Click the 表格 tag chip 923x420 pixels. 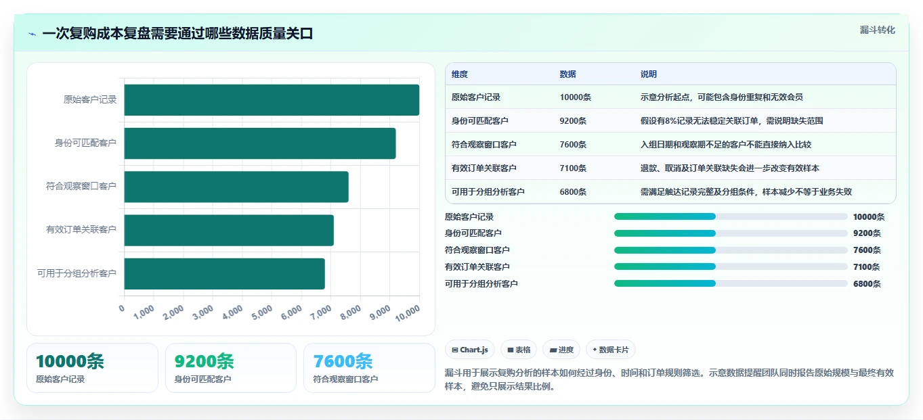click(519, 350)
